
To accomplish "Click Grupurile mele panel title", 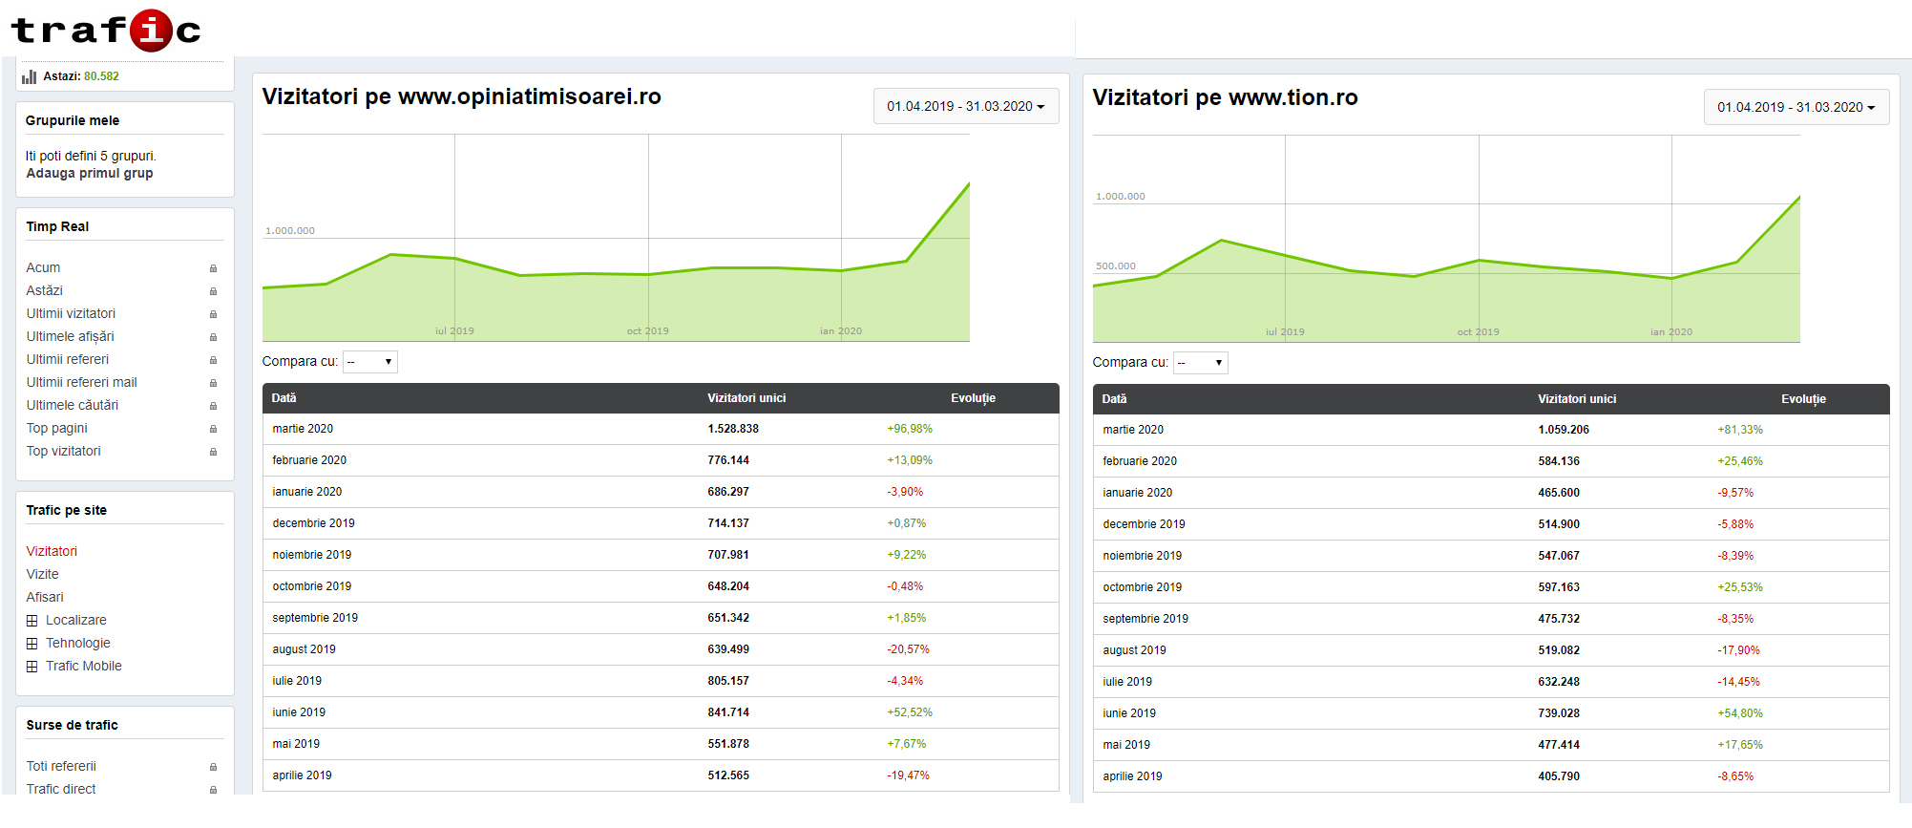I will 73,120.
